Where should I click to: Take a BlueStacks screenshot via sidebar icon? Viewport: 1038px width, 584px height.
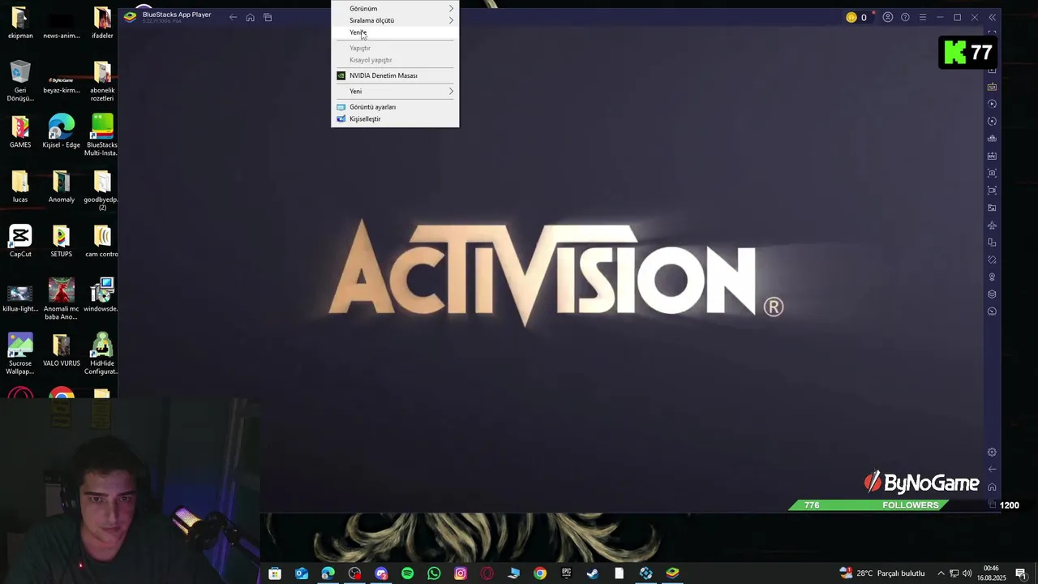(992, 173)
